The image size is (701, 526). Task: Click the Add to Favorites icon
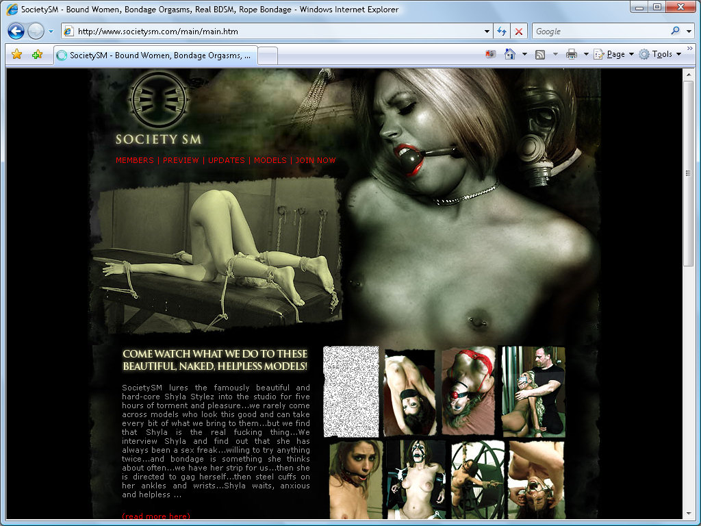click(x=37, y=55)
